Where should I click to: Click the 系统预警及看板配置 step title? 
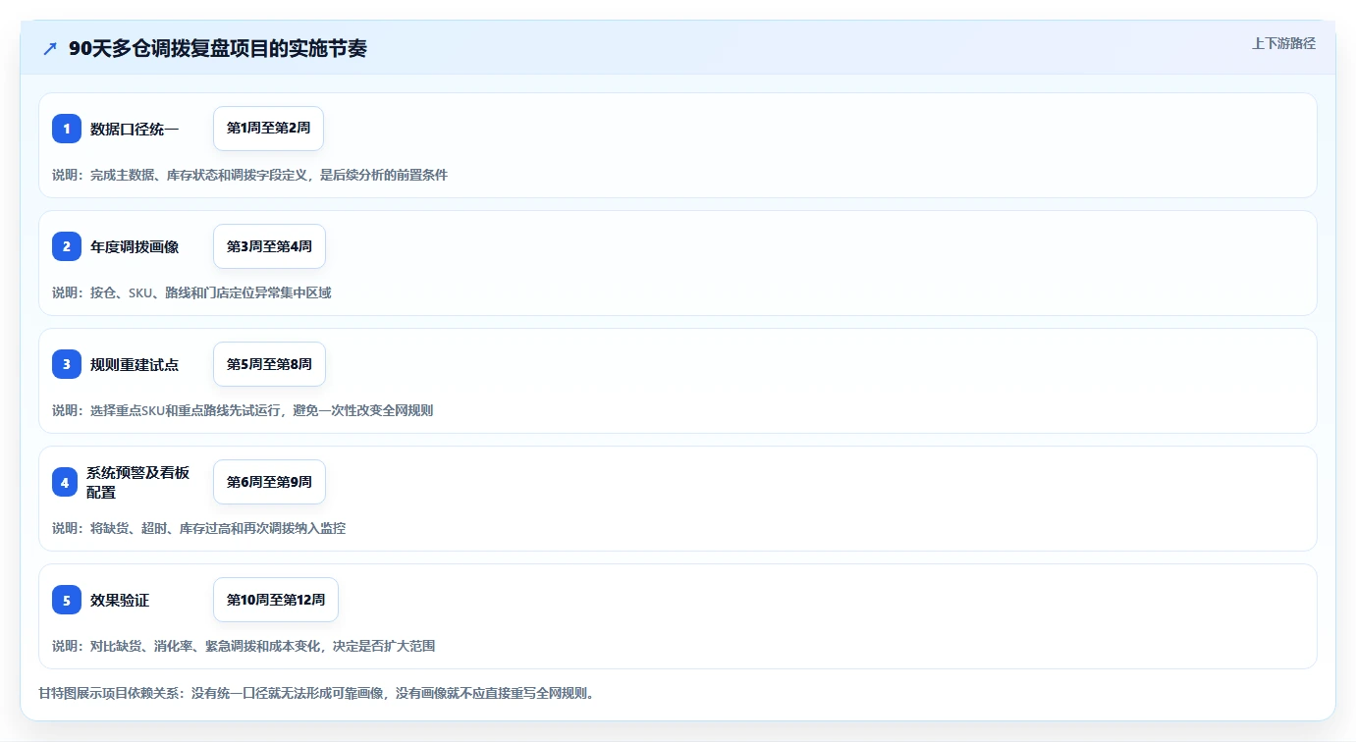137,482
